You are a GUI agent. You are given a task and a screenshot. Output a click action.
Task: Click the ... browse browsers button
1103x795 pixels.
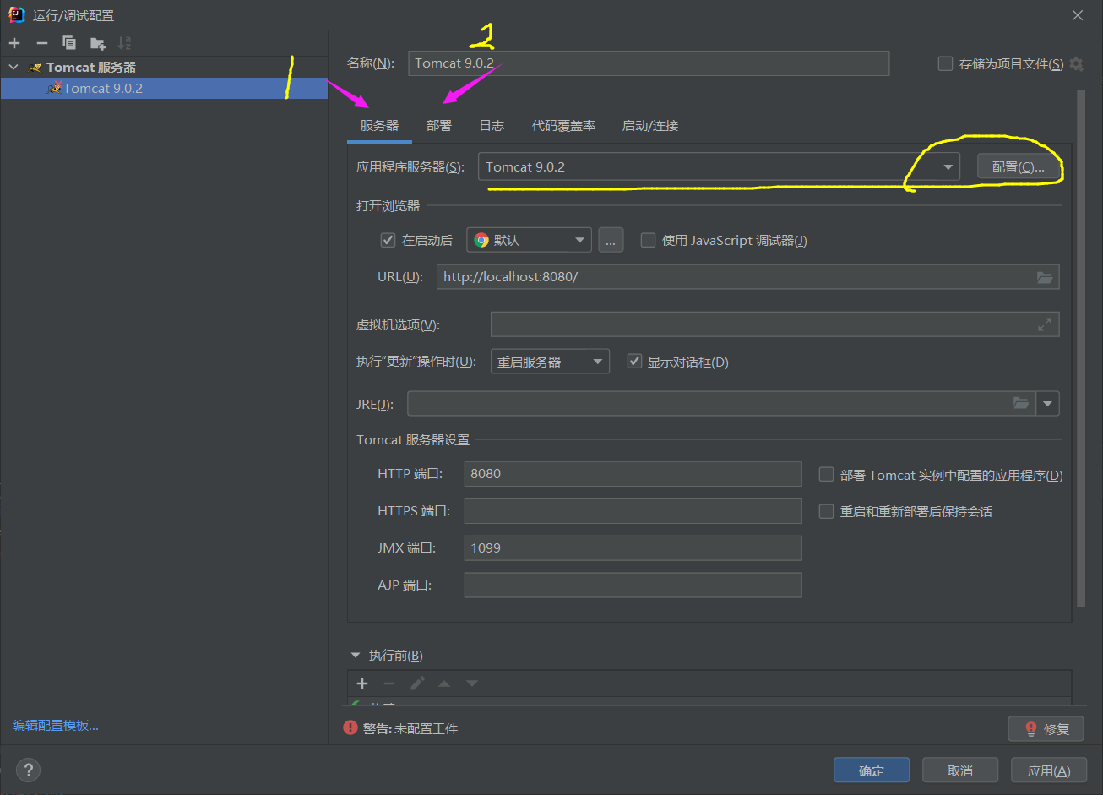tap(611, 240)
